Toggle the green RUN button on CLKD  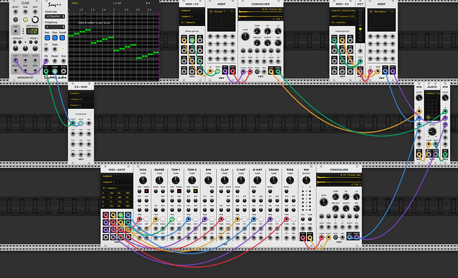point(25,20)
